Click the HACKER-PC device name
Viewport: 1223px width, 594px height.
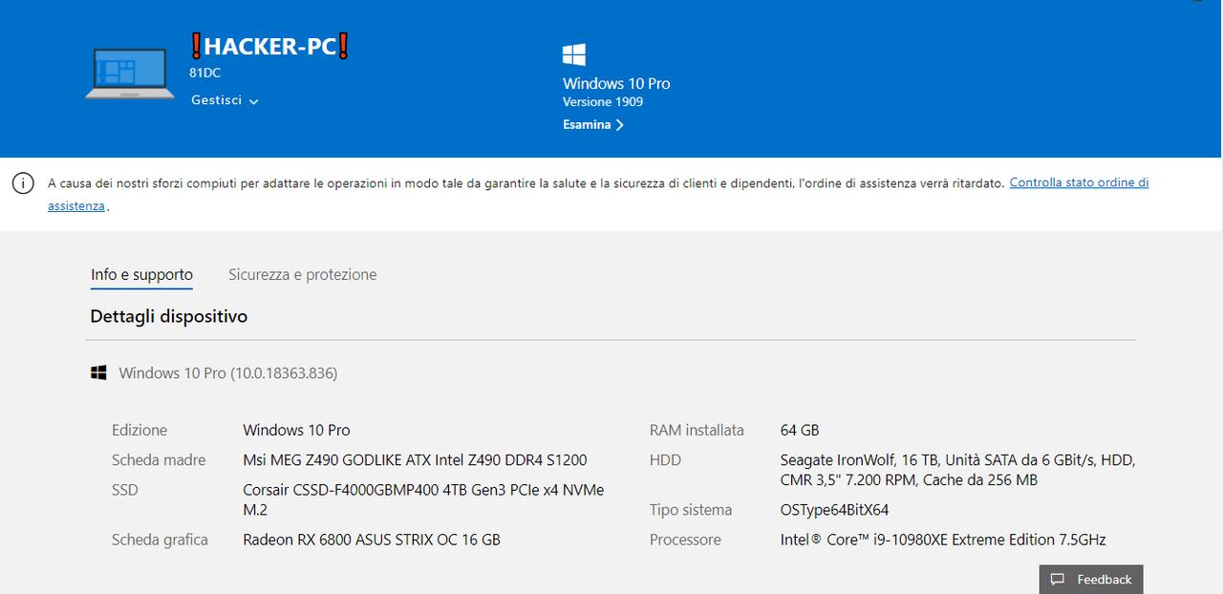tap(270, 46)
